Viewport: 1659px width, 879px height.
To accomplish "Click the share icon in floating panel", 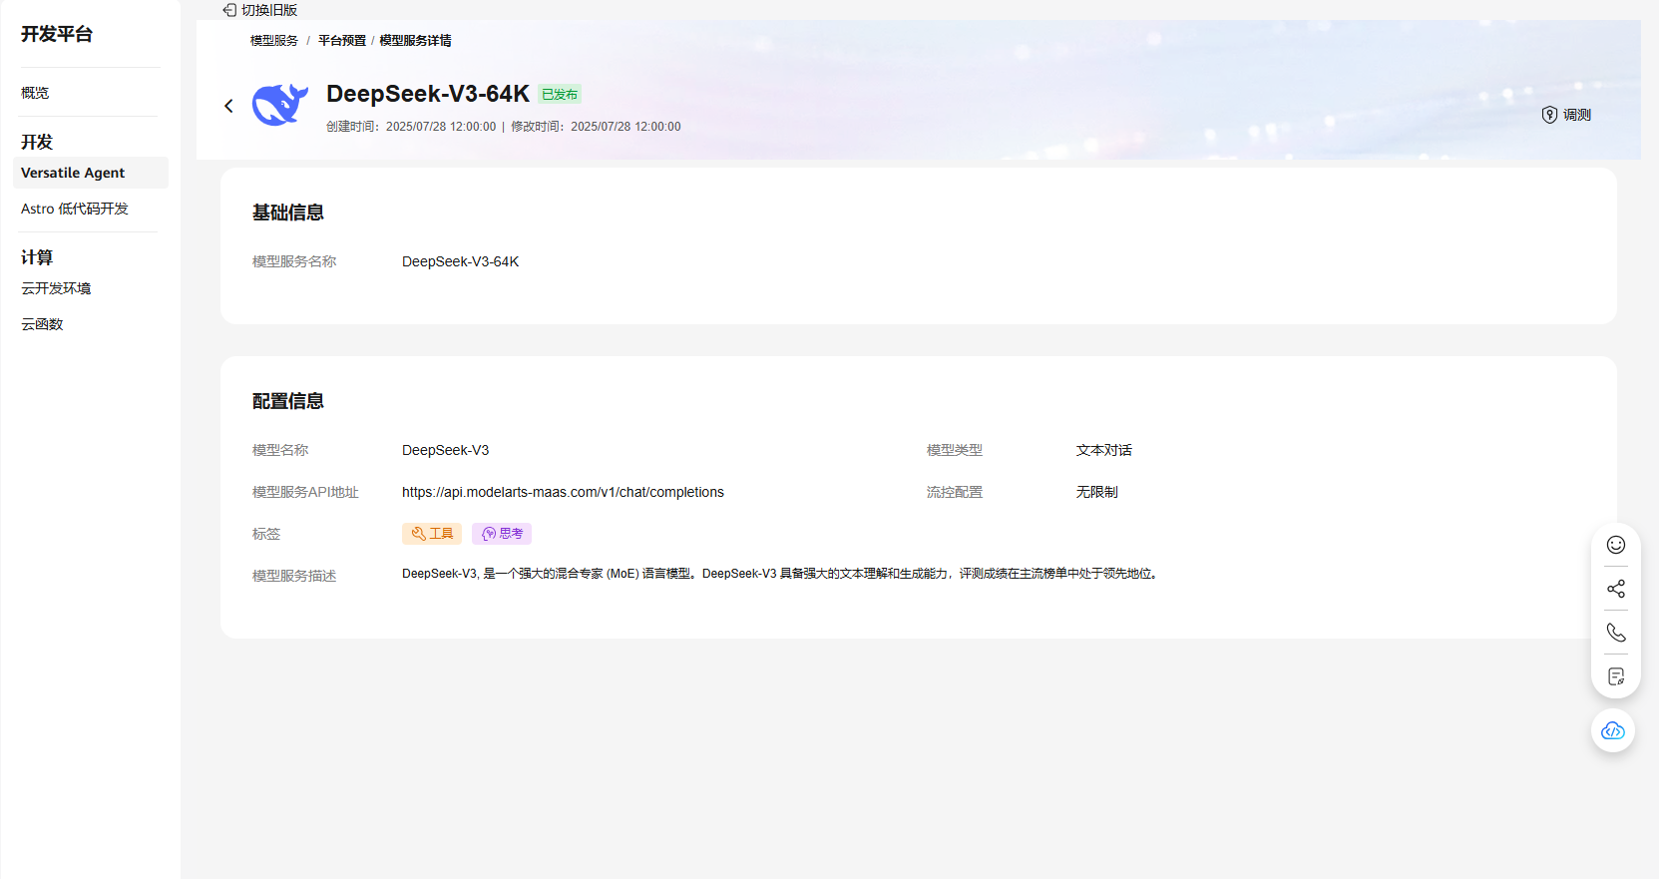I will [1616, 589].
